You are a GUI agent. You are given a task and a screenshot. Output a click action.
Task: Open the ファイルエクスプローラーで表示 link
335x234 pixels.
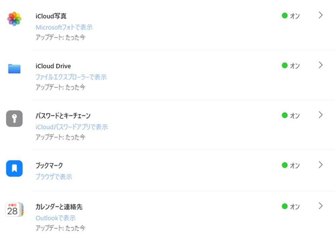tap(71, 77)
